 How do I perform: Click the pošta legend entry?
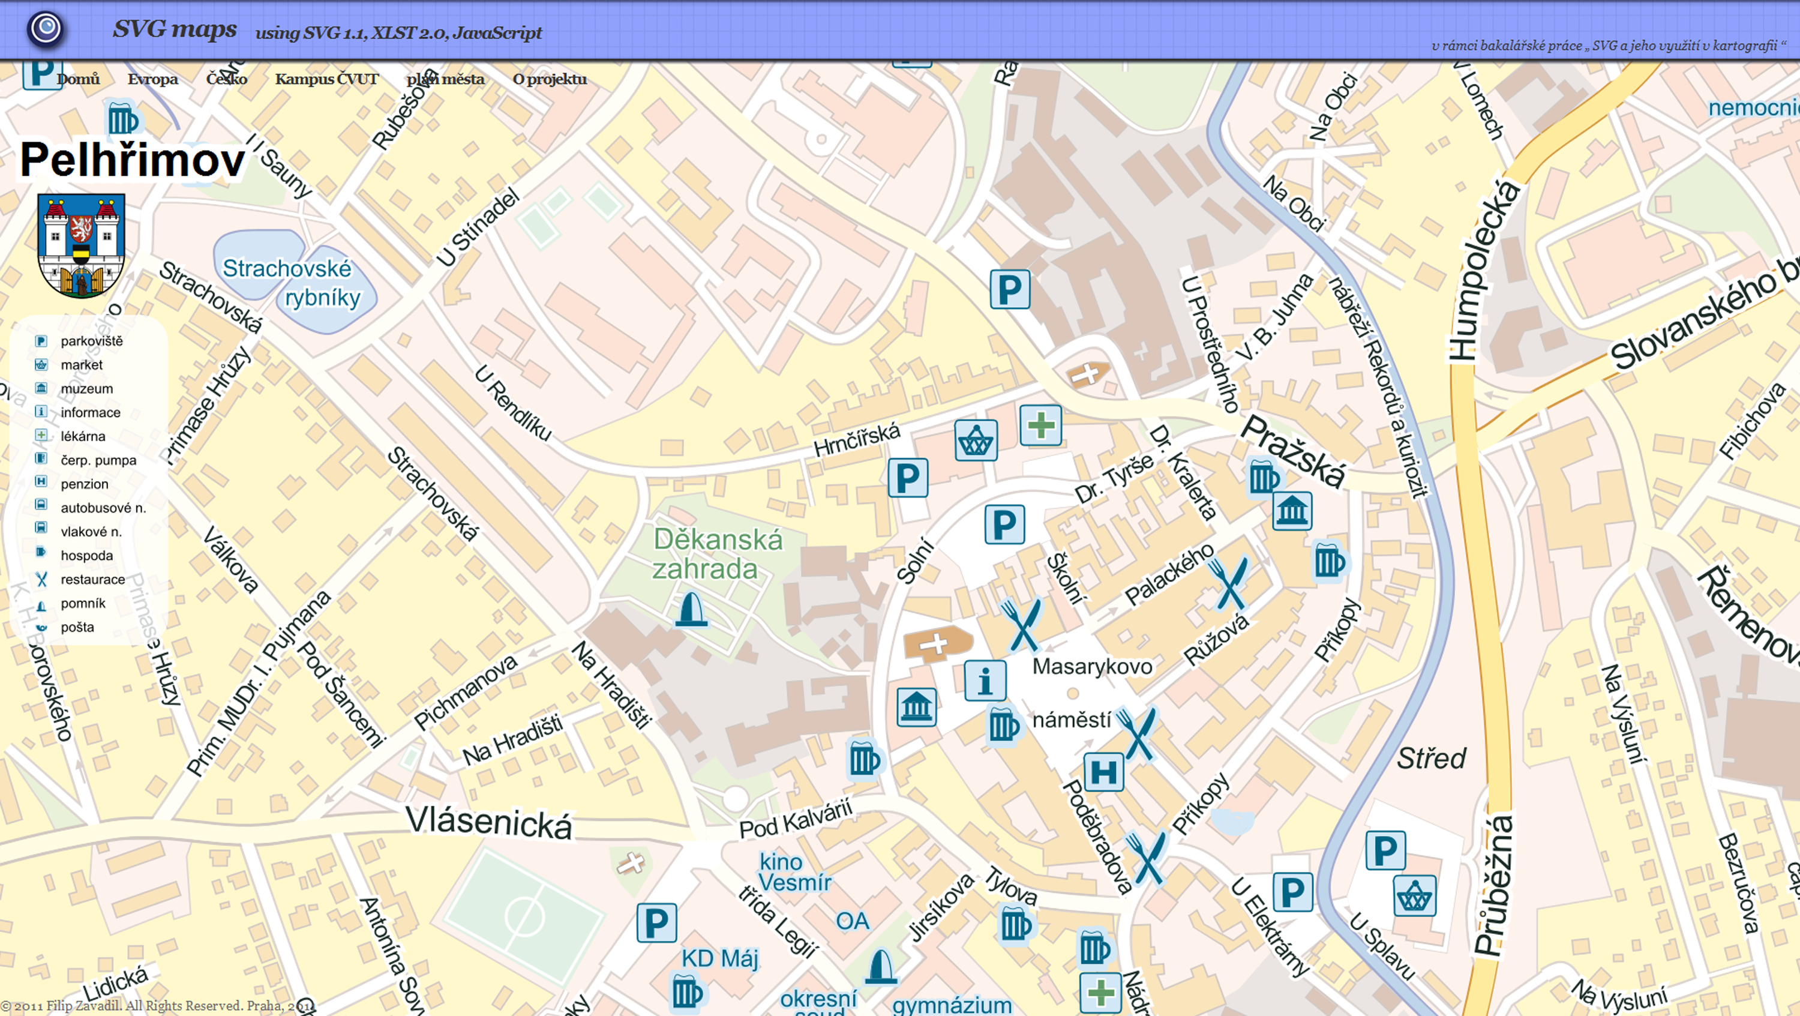point(65,627)
